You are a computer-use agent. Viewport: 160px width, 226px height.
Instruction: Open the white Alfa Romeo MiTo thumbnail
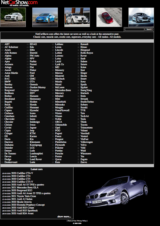(77, 17)
